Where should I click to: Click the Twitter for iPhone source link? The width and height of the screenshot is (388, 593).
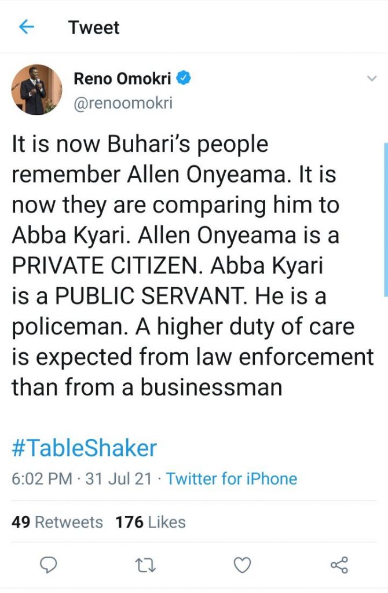[232, 479]
